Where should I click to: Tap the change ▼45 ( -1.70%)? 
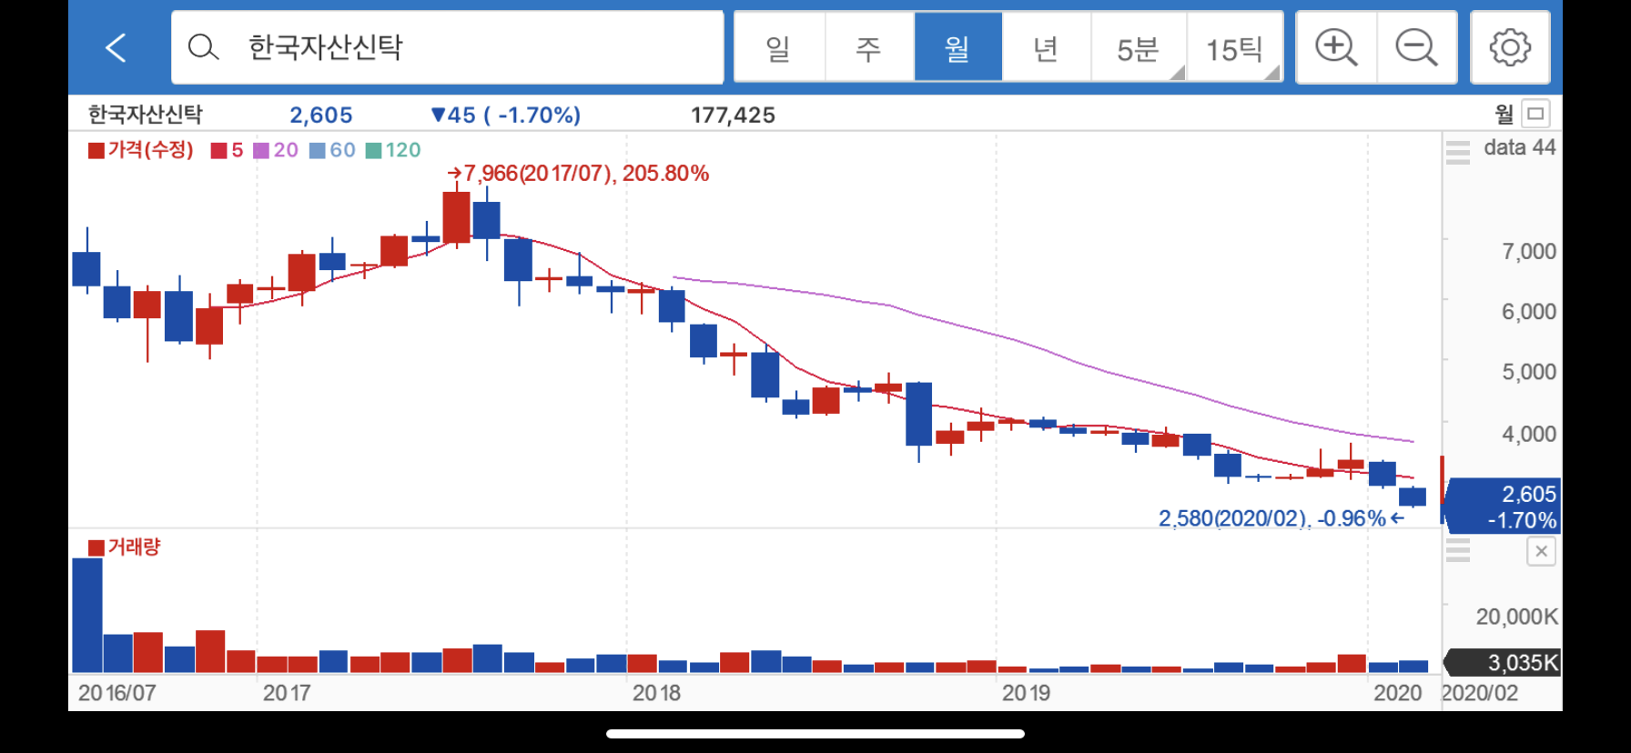tap(505, 115)
